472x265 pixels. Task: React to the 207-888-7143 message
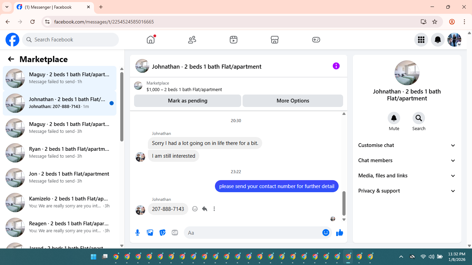(x=195, y=209)
